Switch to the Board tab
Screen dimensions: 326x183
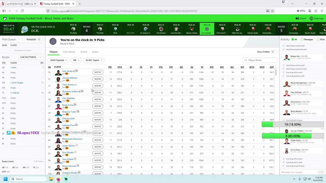[x=84, y=52]
